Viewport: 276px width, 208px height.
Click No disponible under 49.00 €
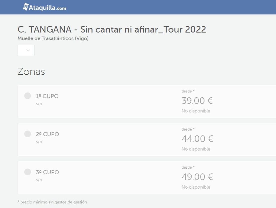[x=196, y=187]
